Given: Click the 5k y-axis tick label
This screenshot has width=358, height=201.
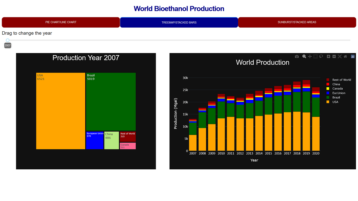Looking at the screenshot, I should 186,139.
